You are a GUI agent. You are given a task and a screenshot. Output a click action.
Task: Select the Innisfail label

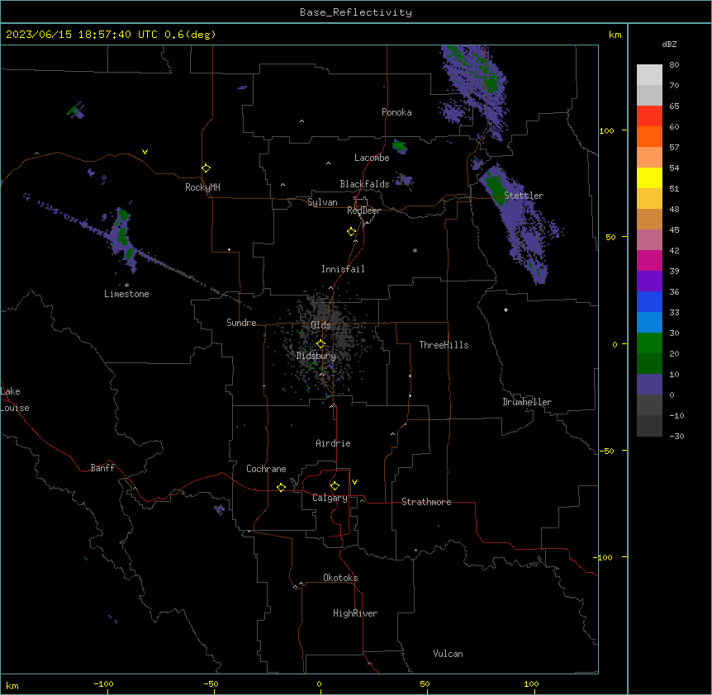click(x=343, y=269)
